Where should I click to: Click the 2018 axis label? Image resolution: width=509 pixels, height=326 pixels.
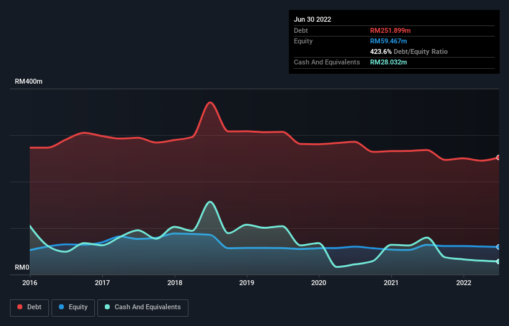point(175,283)
